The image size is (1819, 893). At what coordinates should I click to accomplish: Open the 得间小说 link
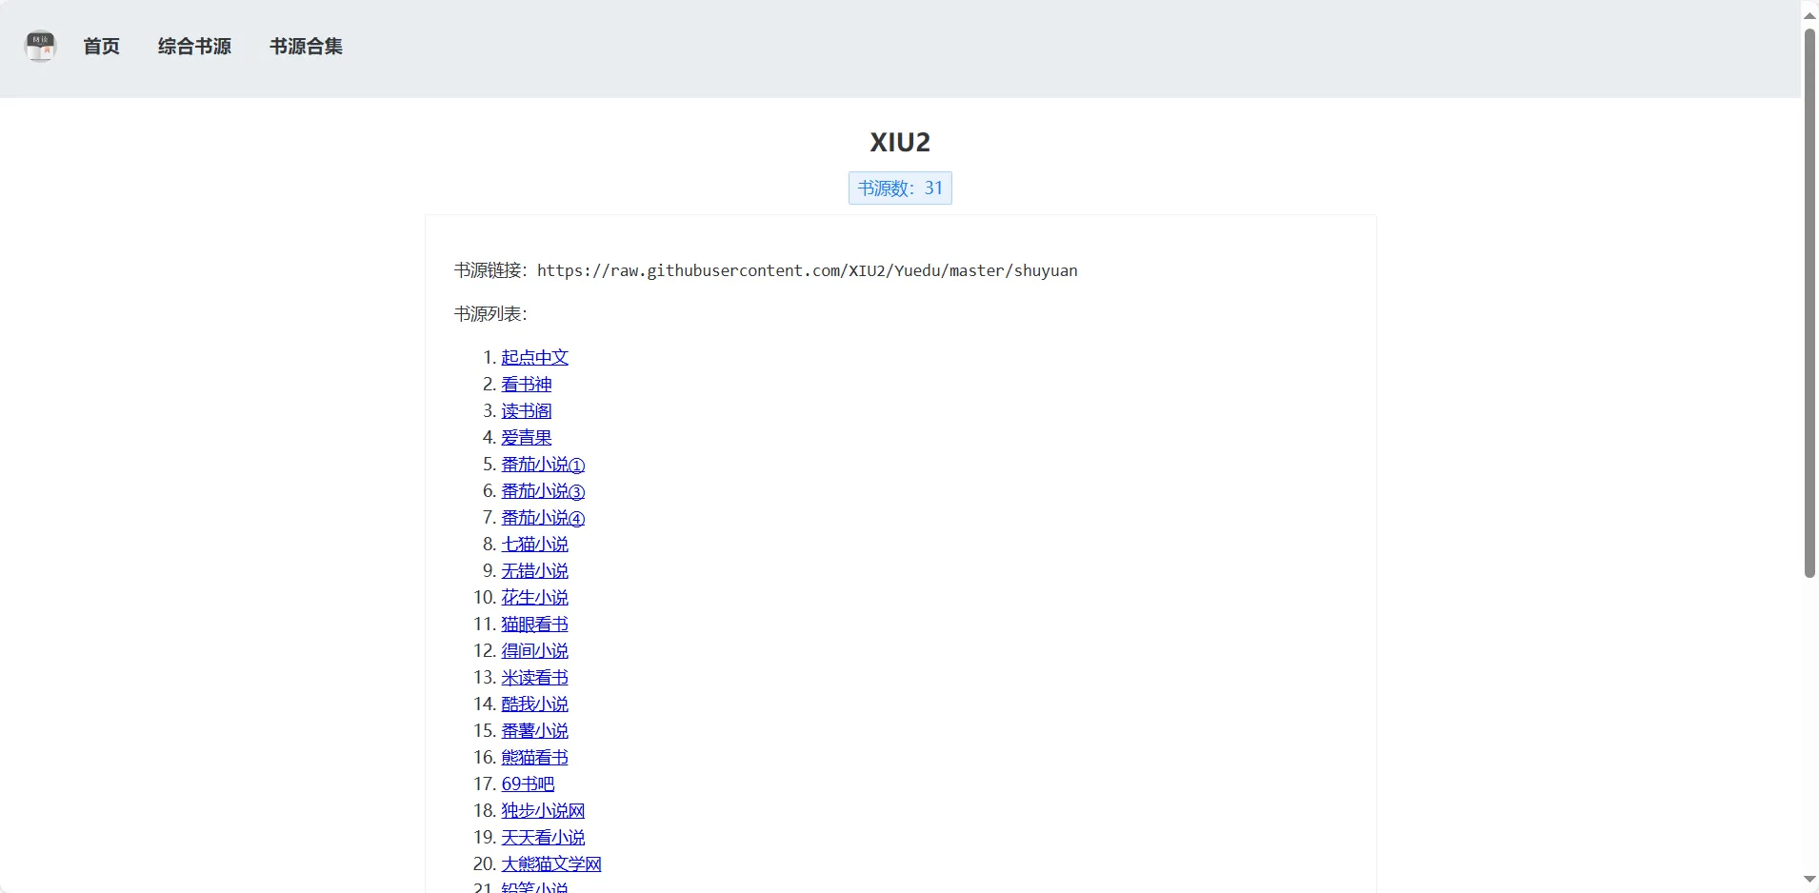pyautogui.click(x=535, y=650)
